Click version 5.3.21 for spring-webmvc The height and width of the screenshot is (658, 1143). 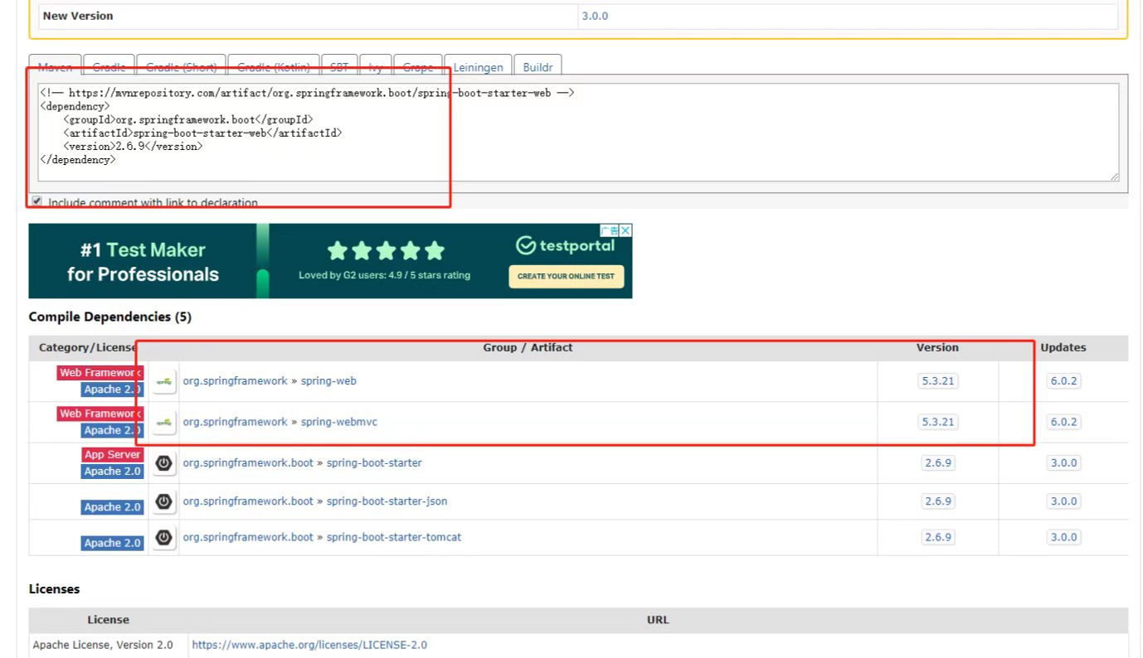[937, 422]
